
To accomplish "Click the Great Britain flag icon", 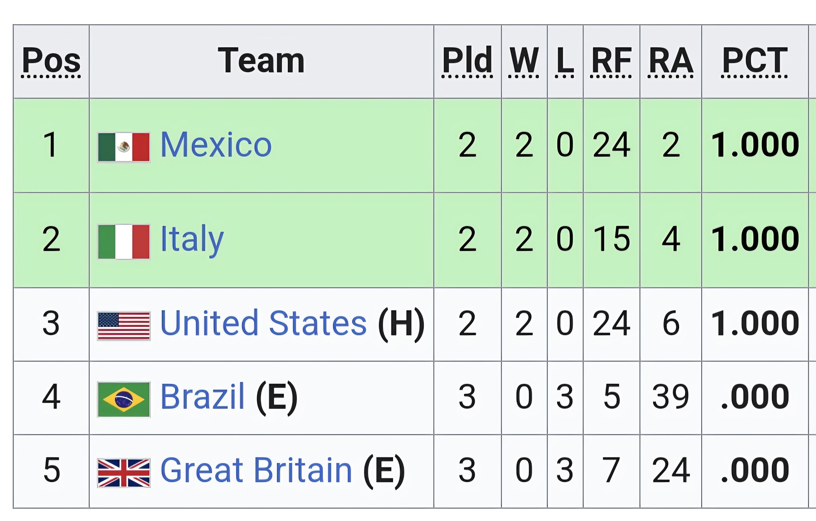I will tap(124, 473).
